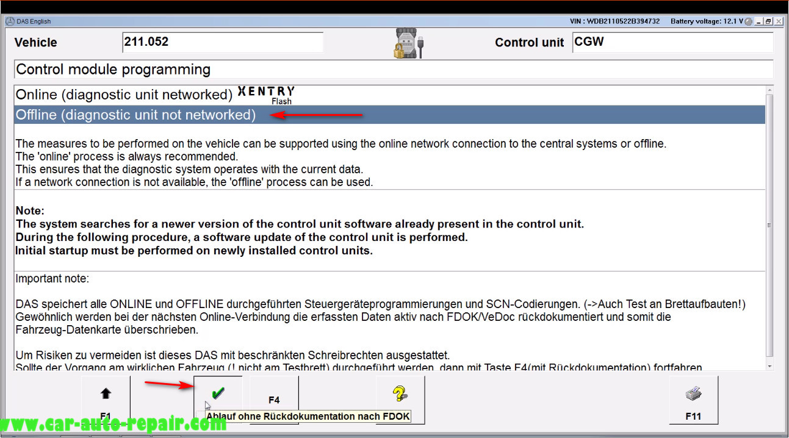Select Offline (diagnostic unit not networked) option
789x438 pixels.
click(389, 115)
